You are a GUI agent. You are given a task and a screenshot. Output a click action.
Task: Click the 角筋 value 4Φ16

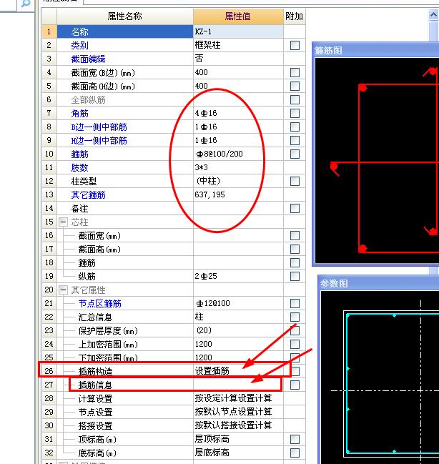coord(238,114)
